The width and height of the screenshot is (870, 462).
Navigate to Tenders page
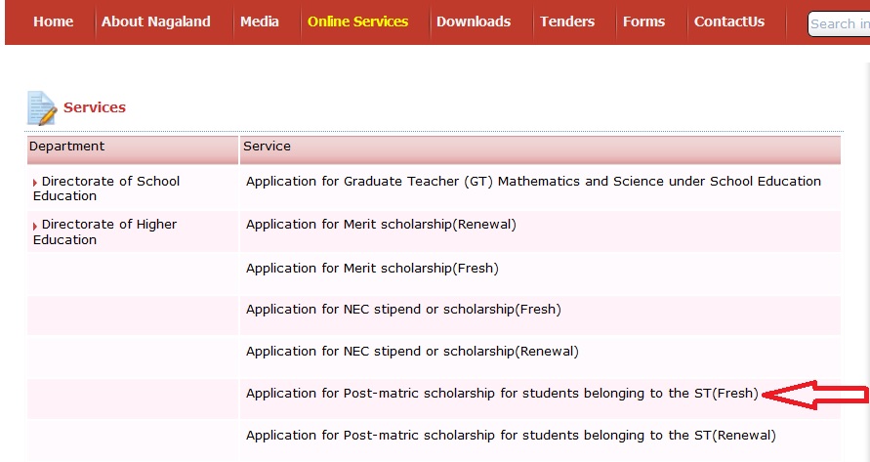(566, 21)
